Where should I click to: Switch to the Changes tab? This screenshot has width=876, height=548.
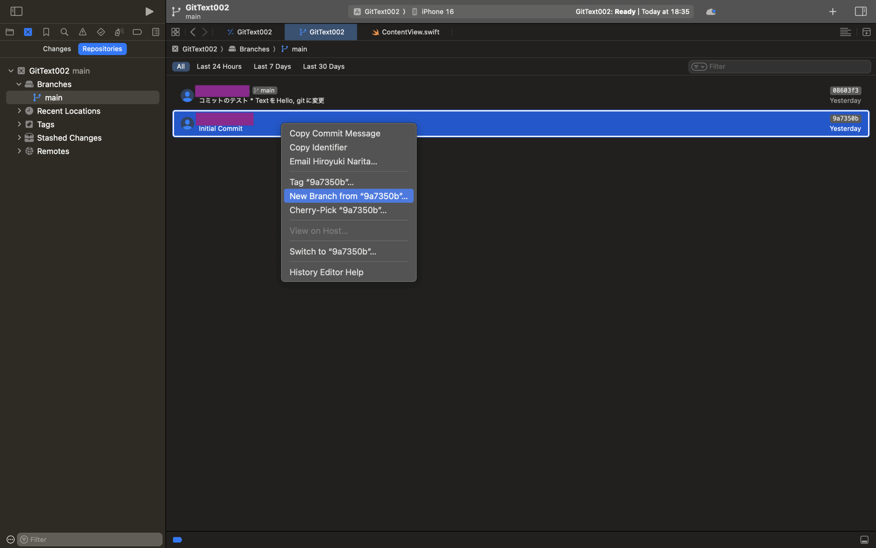[x=57, y=49]
